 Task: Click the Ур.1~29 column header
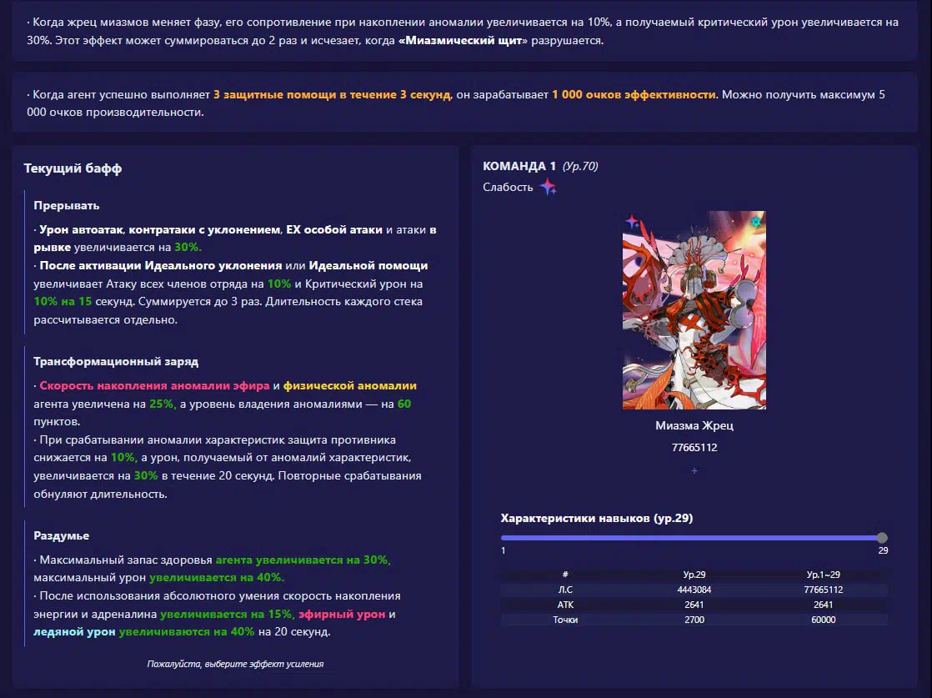[824, 575]
